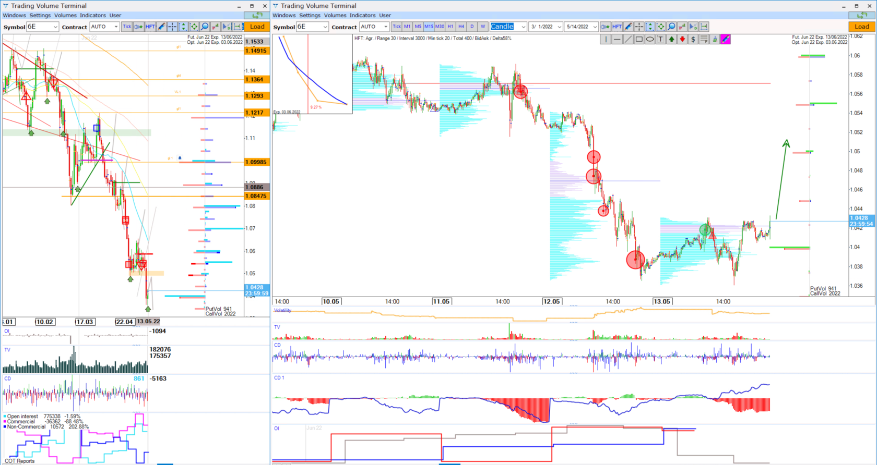Switch right chart to M5 timeframe
This screenshot has height=465, width=877.
[418, 27]
